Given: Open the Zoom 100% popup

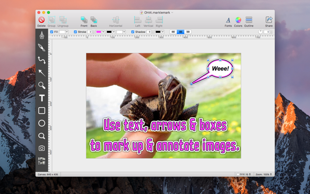Looking at the screenshot, I should [264, 174].
